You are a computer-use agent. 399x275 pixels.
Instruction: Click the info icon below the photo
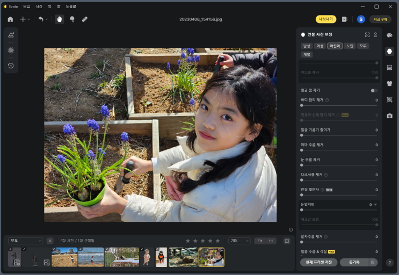(x=291, y=229)
